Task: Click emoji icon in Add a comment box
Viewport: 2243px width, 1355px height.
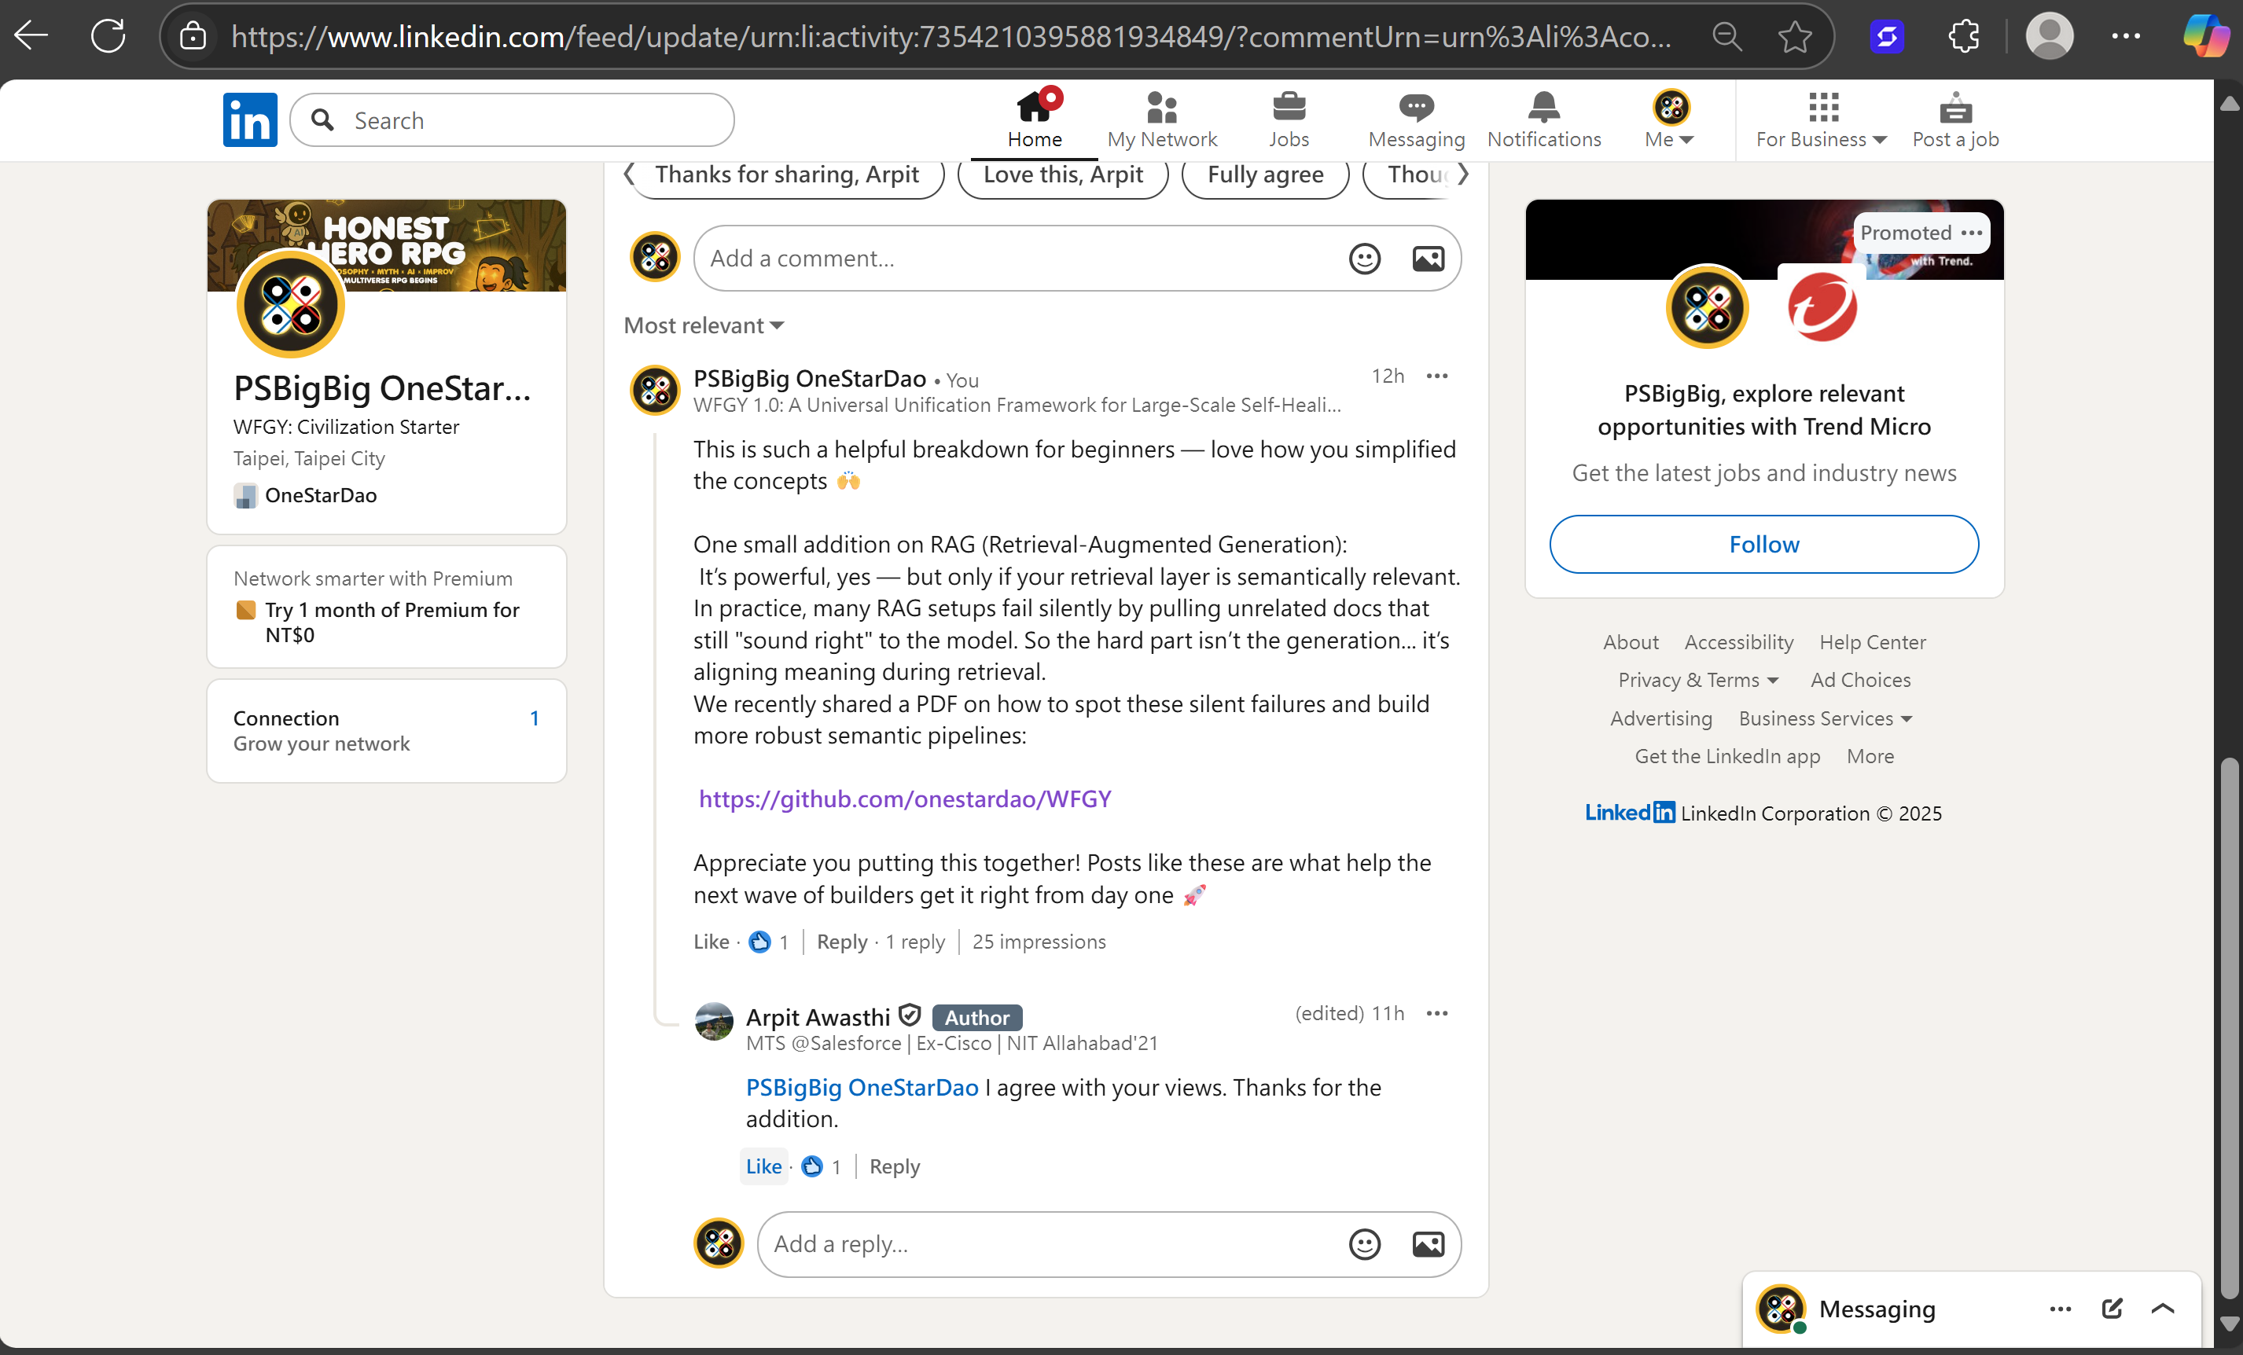Action: tap(1363, 259)
